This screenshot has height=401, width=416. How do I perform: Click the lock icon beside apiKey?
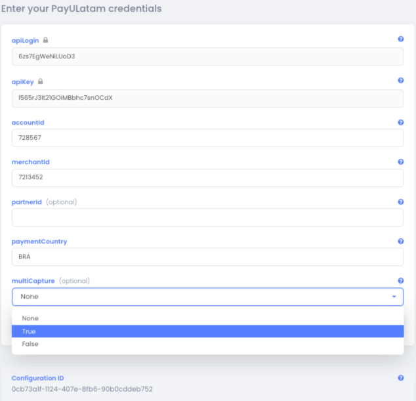coord(41,81)
